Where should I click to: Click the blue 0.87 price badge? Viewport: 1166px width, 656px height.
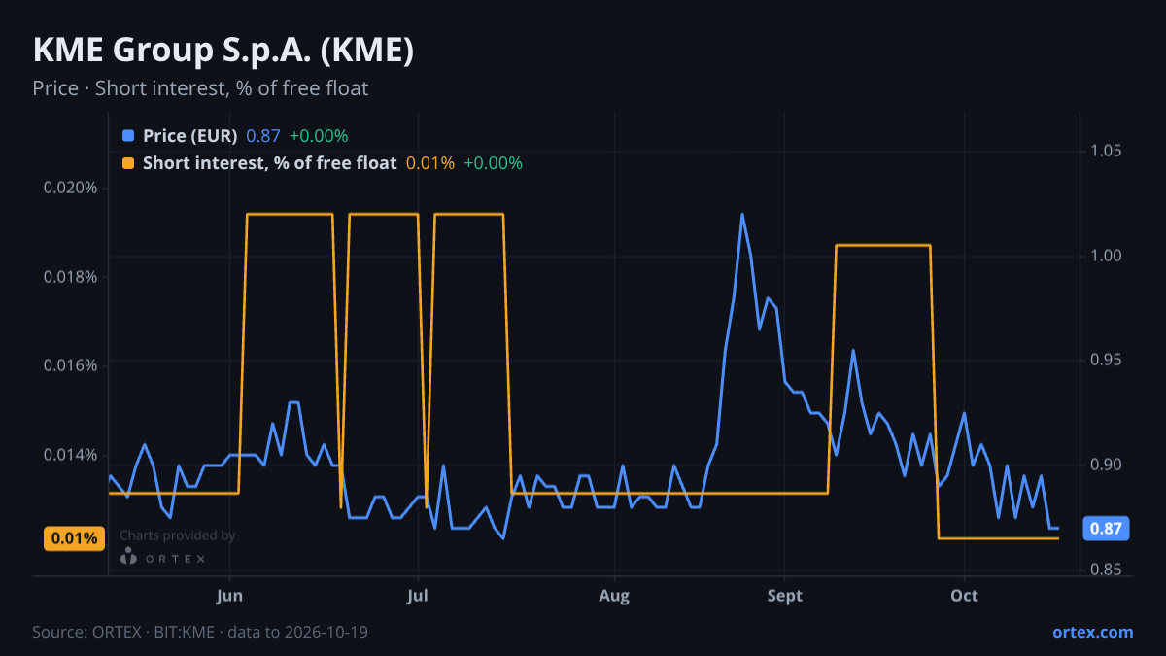(1104, 529)
